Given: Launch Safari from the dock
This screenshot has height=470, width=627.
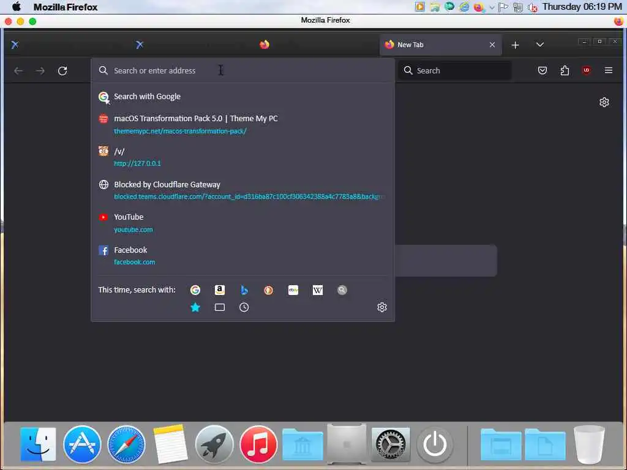Looking at the screenshot, I should 126,444.
